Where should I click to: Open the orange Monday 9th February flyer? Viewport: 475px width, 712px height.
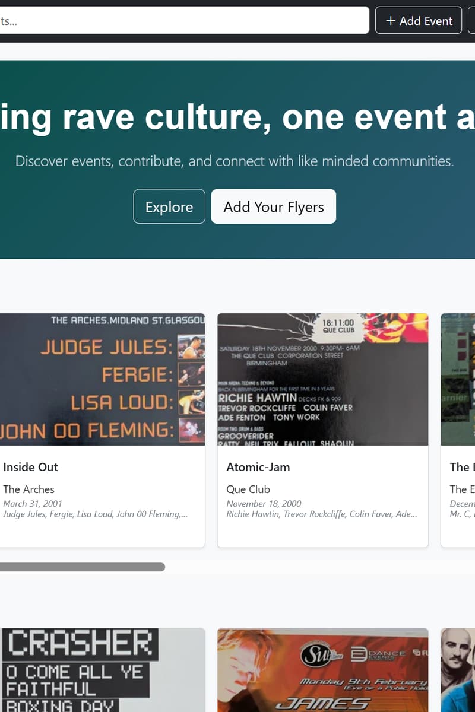click(x=323, y=670)
